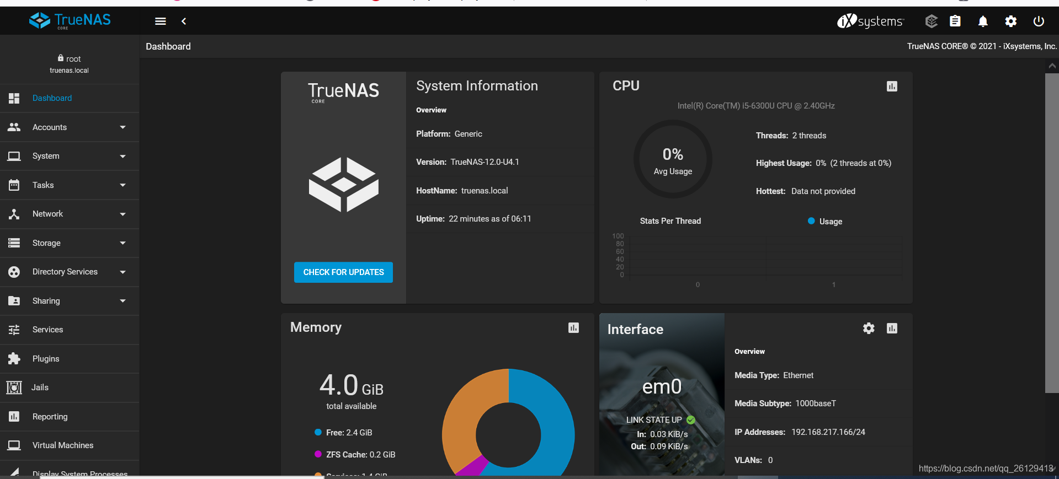The image size is (1059, 479).
Task: Click the blue Free memory legend dot
Action: (318, 432)
